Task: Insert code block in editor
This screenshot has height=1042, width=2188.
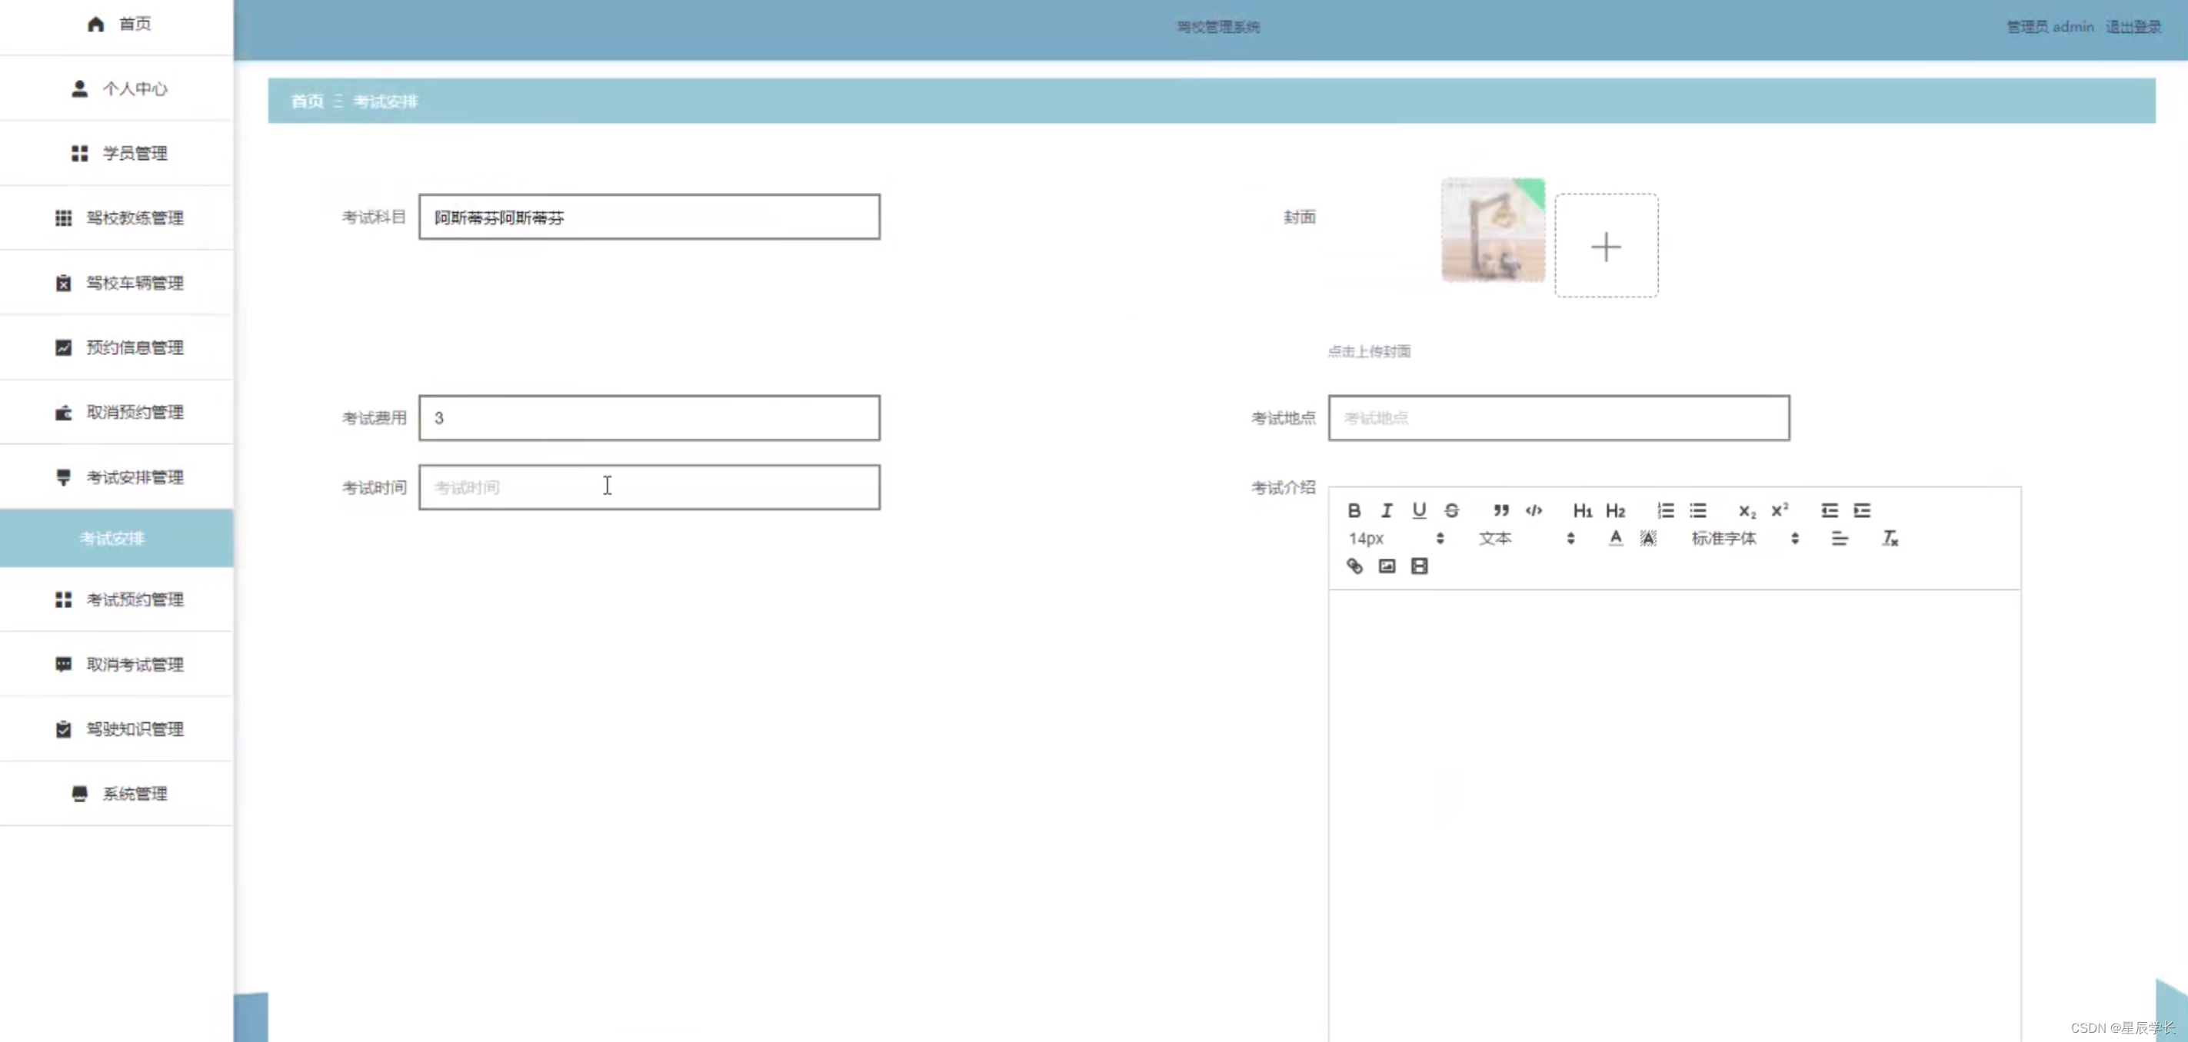Action: pos(1533,510)
